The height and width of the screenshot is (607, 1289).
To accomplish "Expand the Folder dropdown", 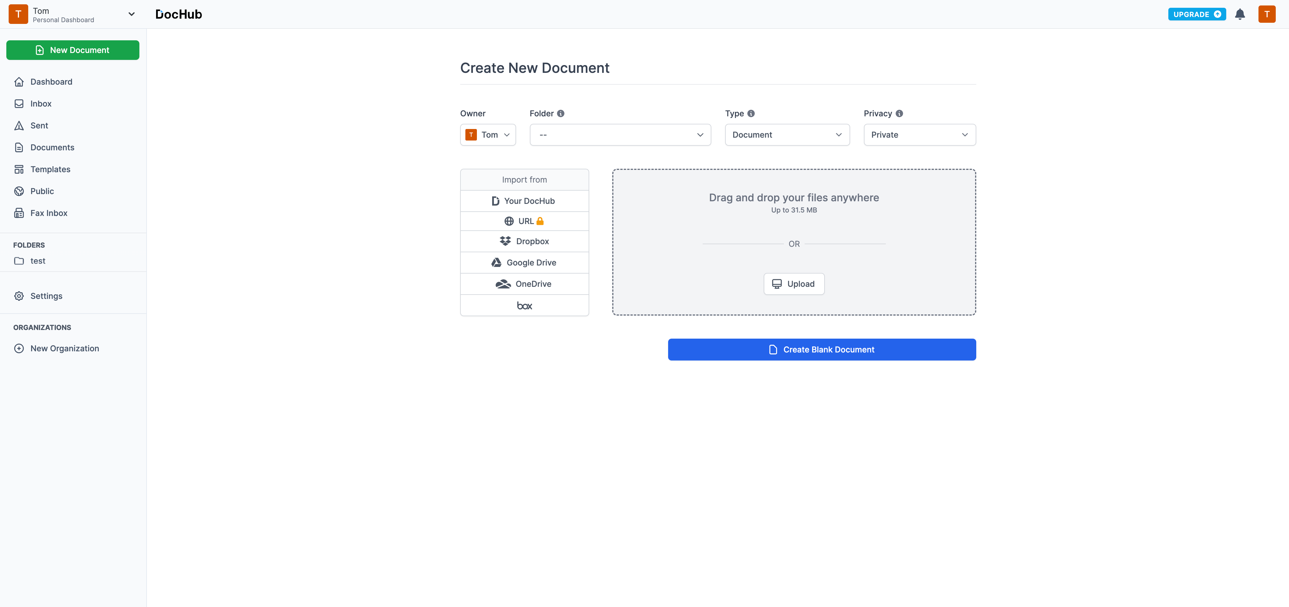I will pyautogui.click(x=619, y=134).
